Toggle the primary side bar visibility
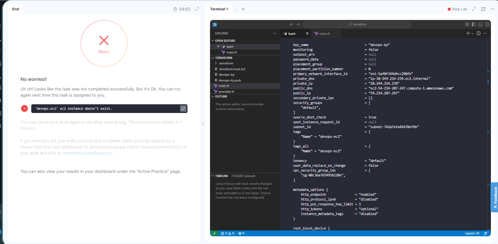 coord(474,24)
